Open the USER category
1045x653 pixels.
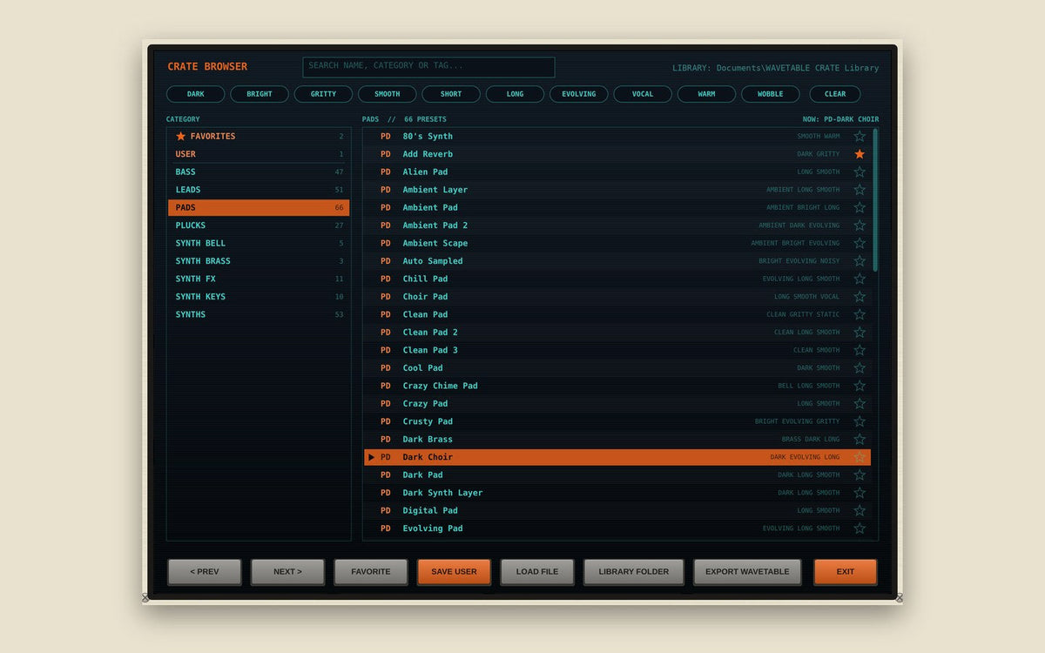259,154
